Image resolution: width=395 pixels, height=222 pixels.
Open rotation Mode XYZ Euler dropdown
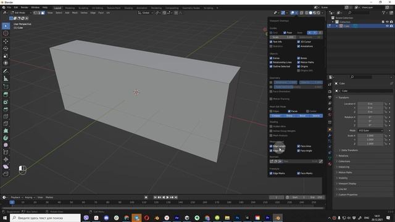[370, 130]
